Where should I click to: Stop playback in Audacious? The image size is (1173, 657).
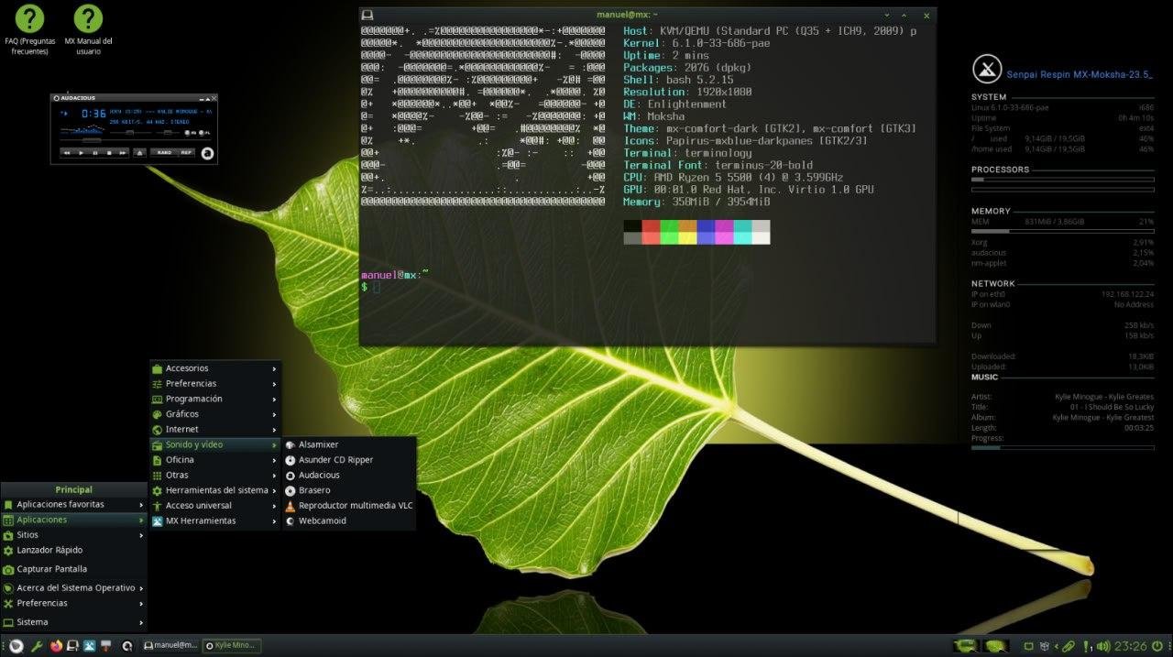click(x=109, y=153)
